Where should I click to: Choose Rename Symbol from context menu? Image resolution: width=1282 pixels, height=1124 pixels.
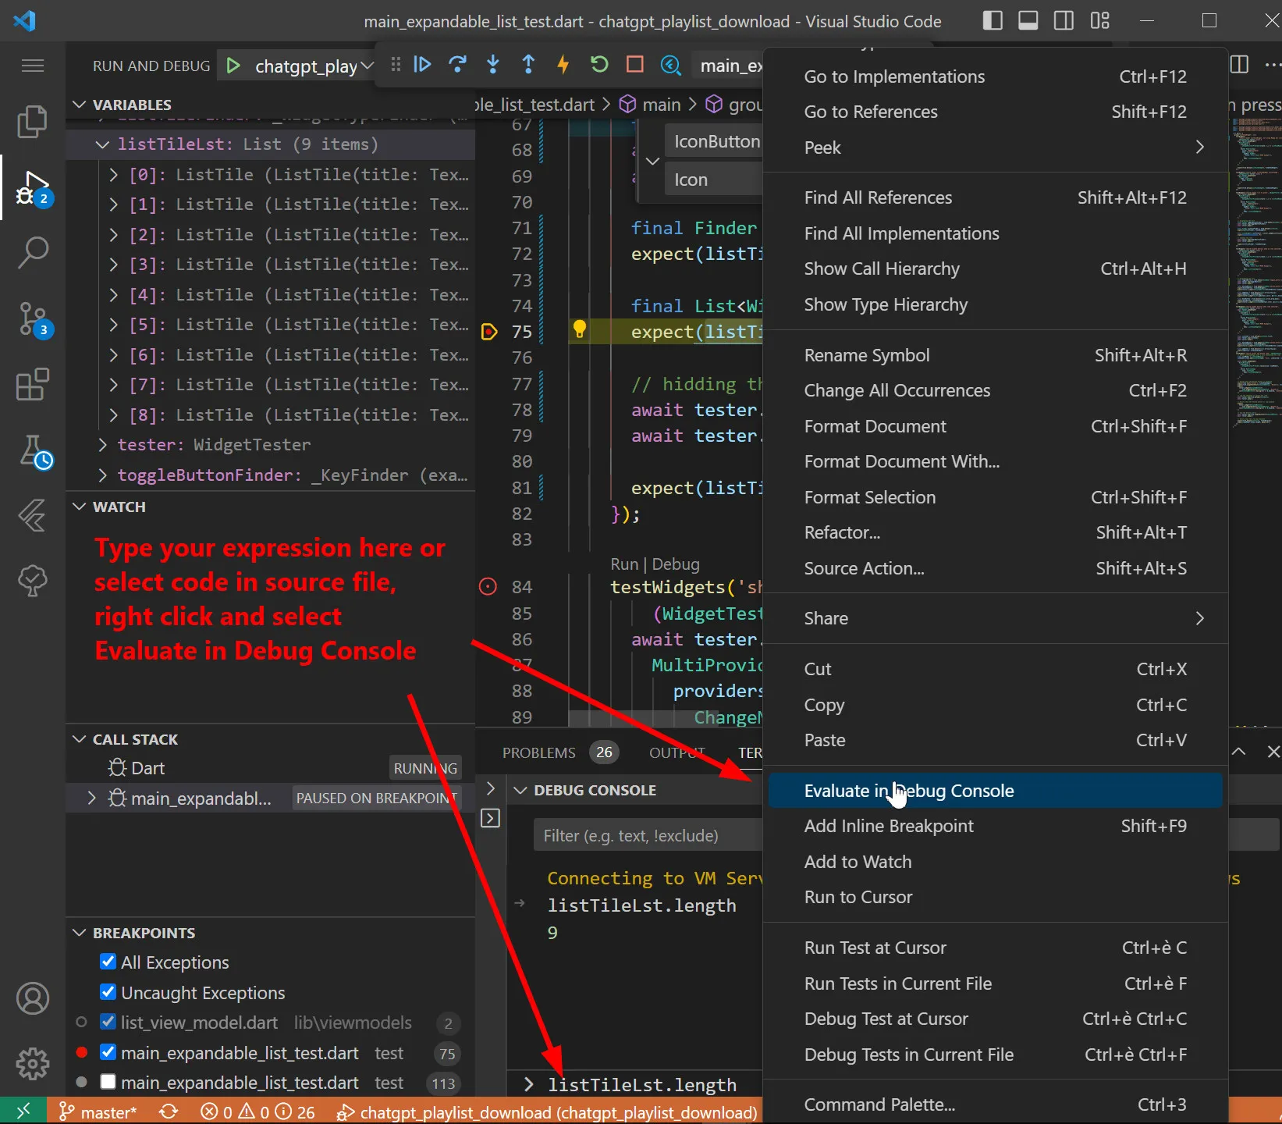[x=995, y=355]
